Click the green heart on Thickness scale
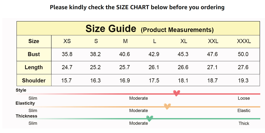 click(x=150, y=119)
